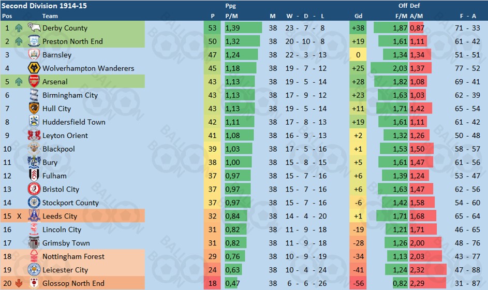Click Glossop North End relegation arrow
The image size is (488, 290).
19,283
